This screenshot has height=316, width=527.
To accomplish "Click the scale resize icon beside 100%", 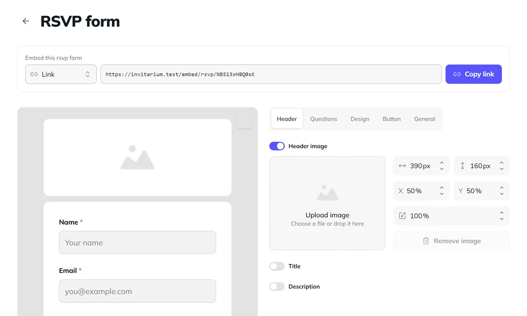I will click(403, 216).
